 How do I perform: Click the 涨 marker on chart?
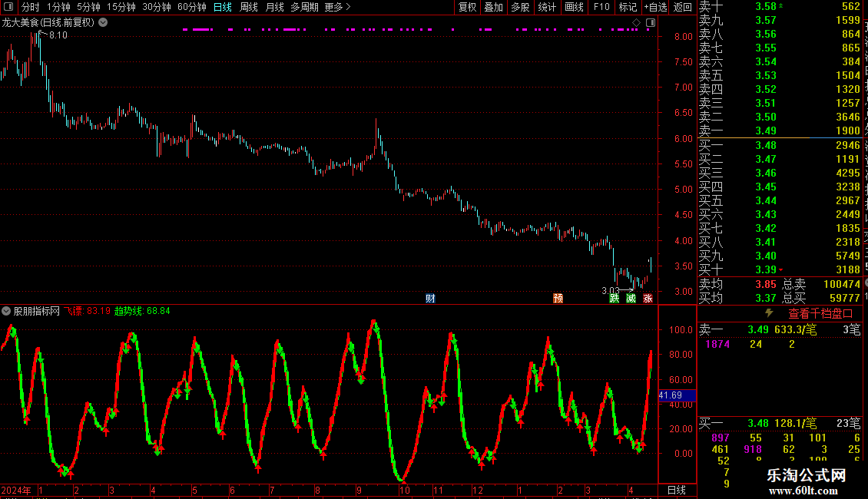point(648,298)
